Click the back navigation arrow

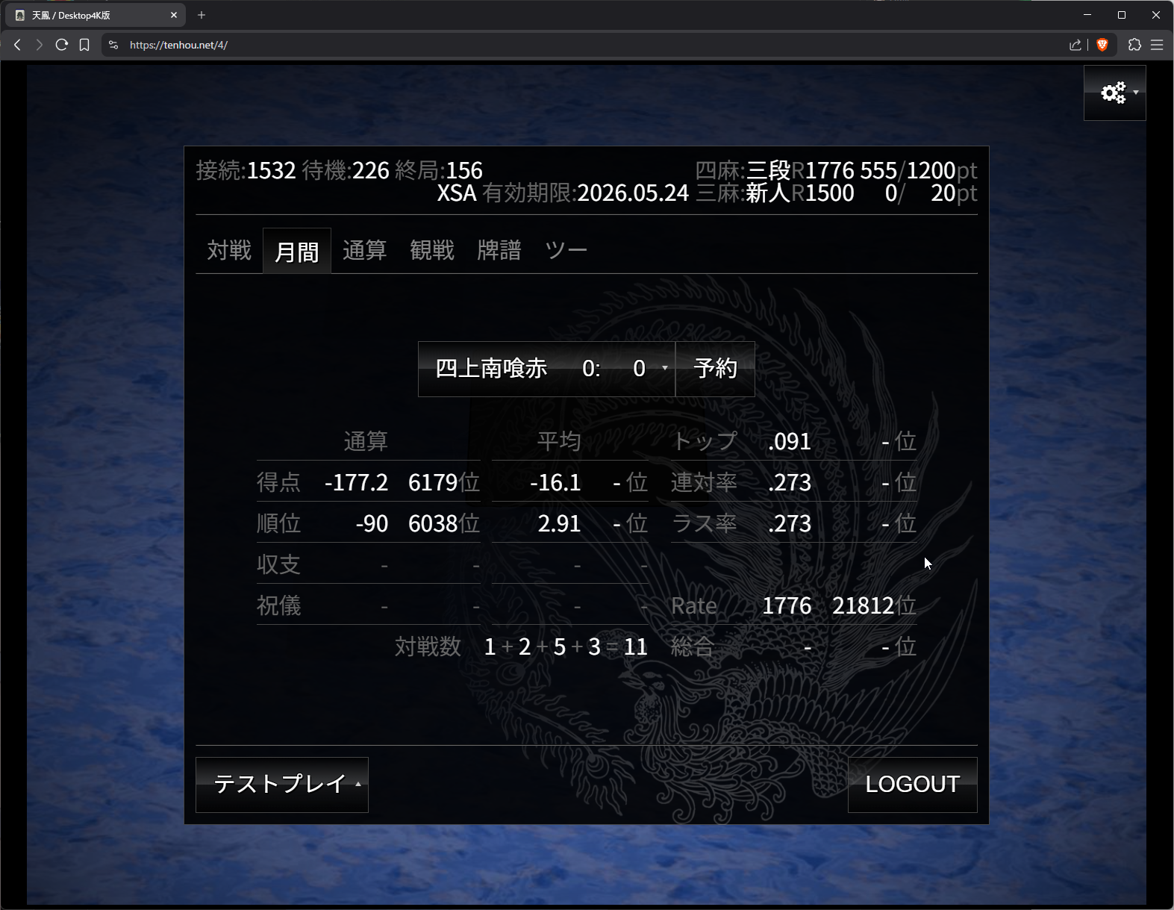coord(17,45)
